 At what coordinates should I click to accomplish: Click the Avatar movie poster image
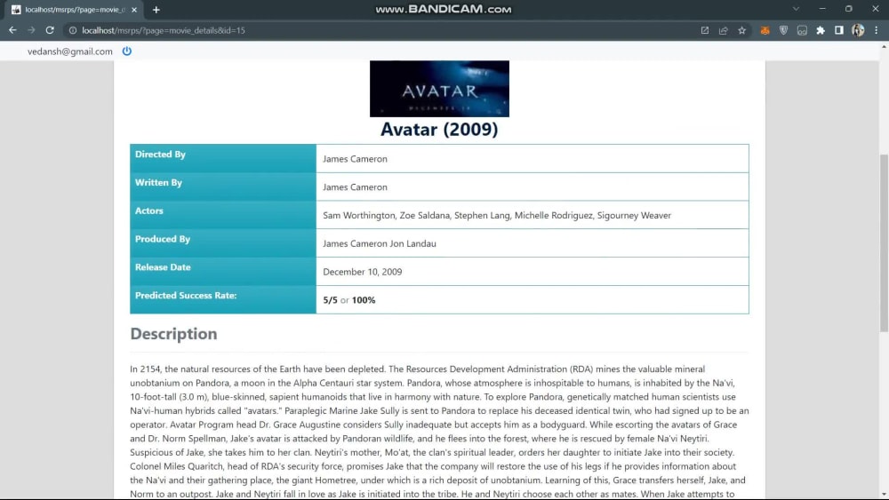pos(439,89)
